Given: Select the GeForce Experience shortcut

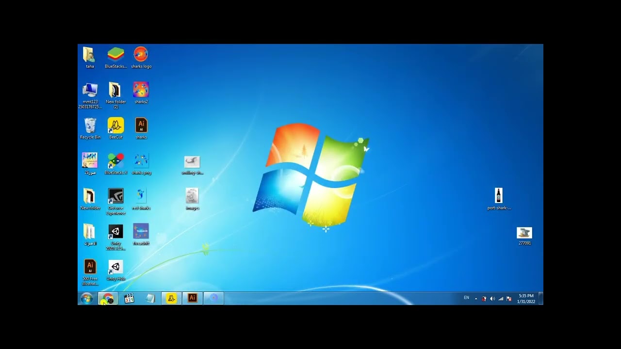Looking at the screenshot, I should point(115,201).
